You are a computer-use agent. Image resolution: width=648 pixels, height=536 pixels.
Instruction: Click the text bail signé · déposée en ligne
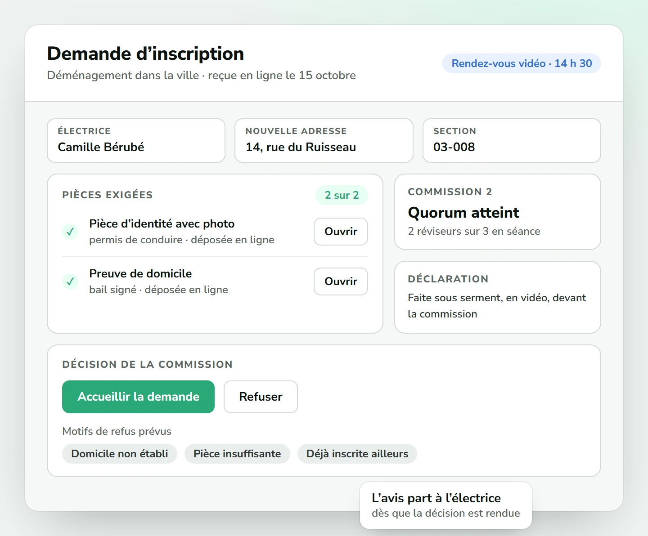click(158, 290)
